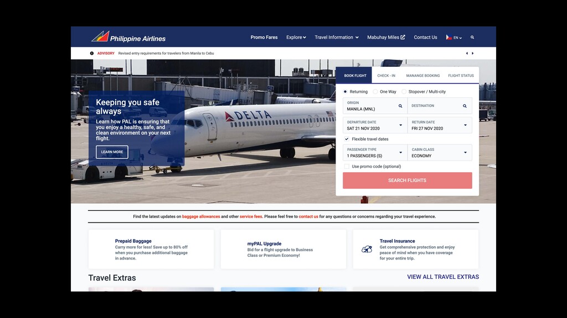This screenshot has height=318, width=567.
Task: Open Promo Fares in navigation
Action: 264,37
